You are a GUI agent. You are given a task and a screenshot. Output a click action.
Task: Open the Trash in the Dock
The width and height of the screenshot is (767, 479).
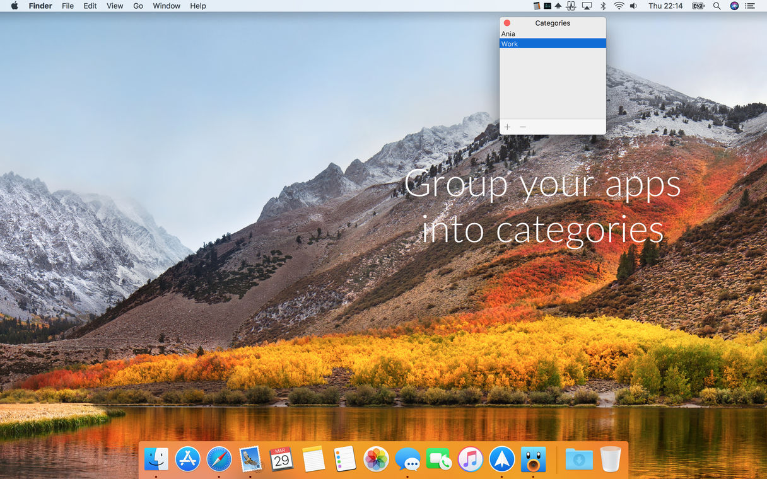coord(611,459)
